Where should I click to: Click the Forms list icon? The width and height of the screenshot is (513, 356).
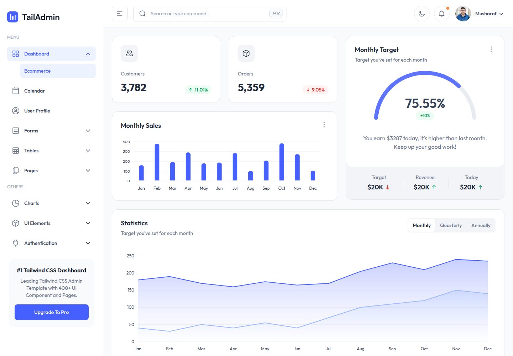(x=16, y=131)
